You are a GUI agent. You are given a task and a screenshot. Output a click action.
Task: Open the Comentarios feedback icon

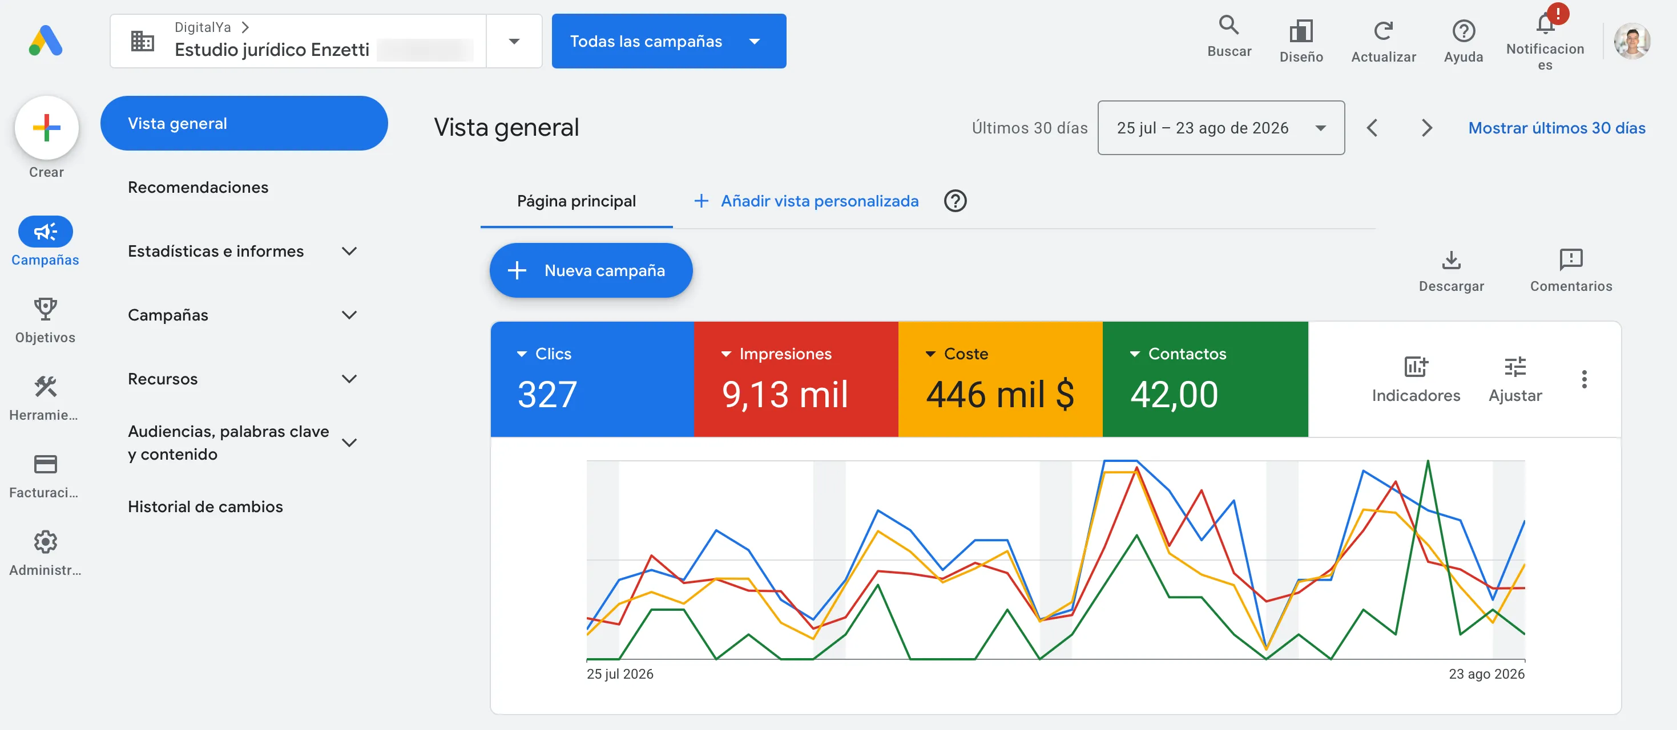pyautogui.click(x=1570, y=259)
